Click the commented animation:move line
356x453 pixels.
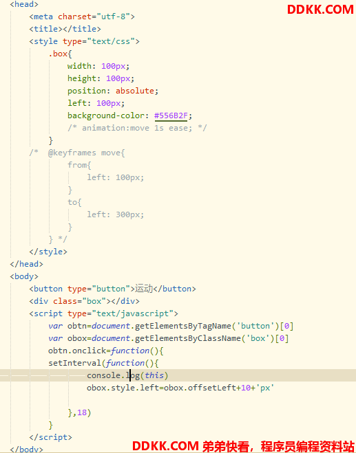point(137,128)
